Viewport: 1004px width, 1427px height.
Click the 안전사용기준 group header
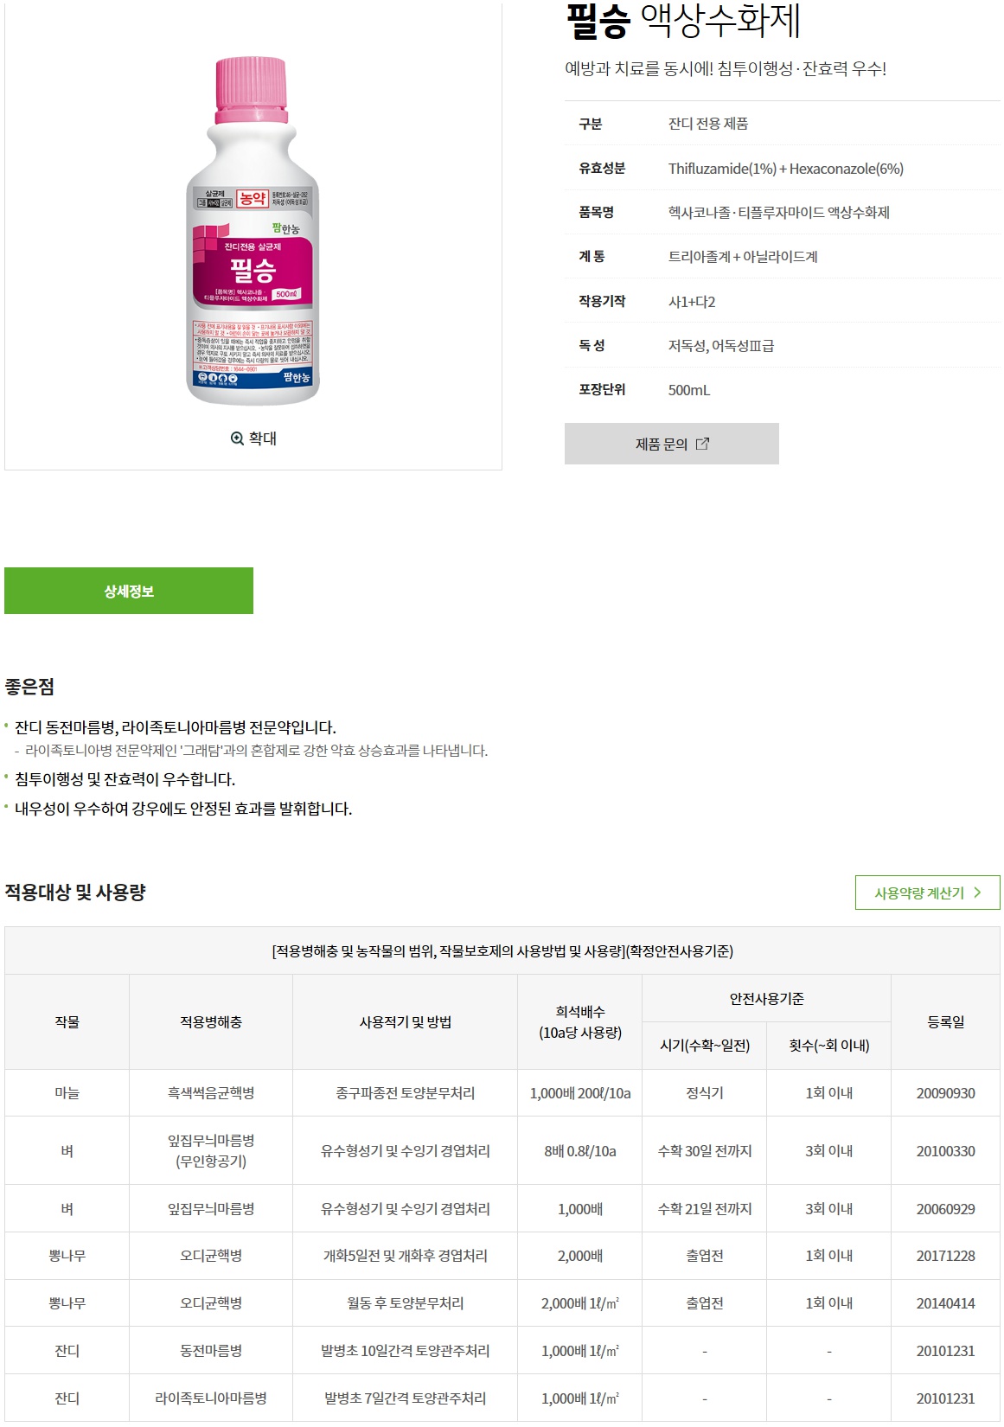pos(767,999)
